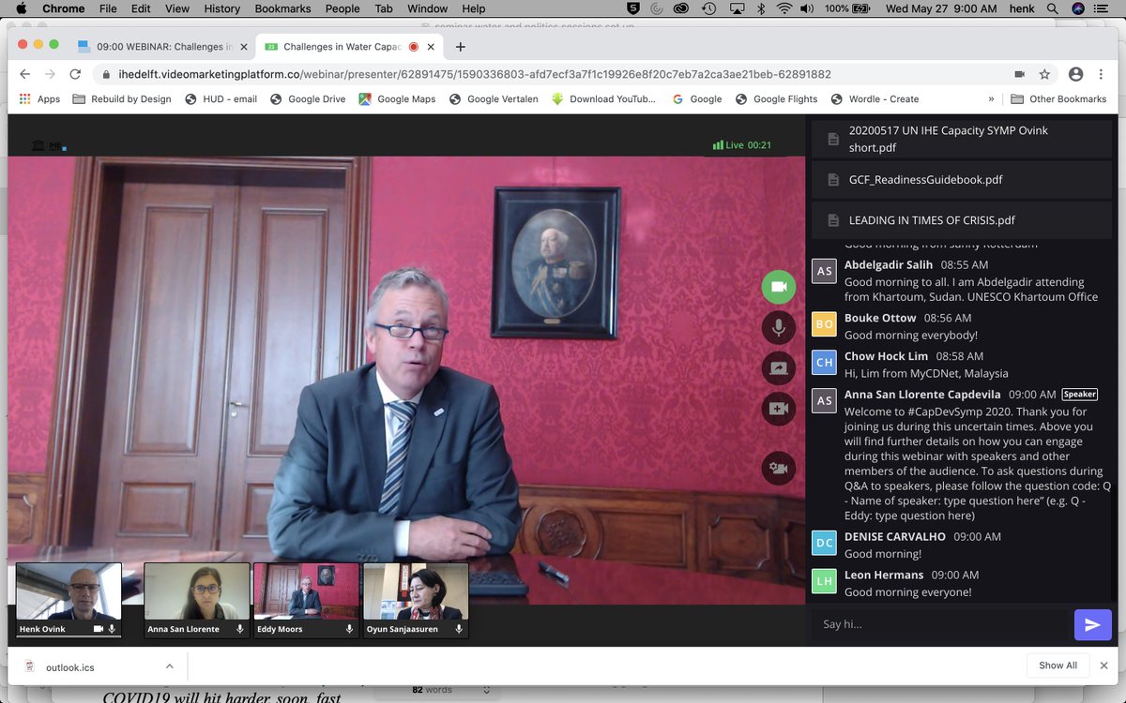Open the Chrome profile avatar
This screenshot has width=1126, height=703.
point(1075,74)
